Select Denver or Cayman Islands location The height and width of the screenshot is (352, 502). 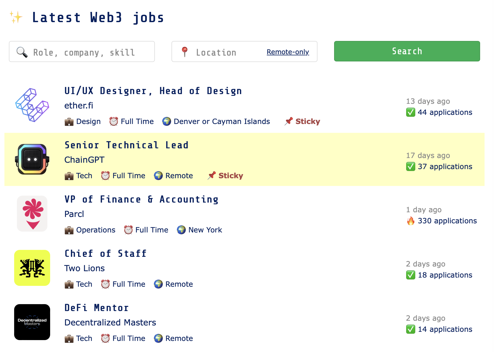click(x=222, y=121)
